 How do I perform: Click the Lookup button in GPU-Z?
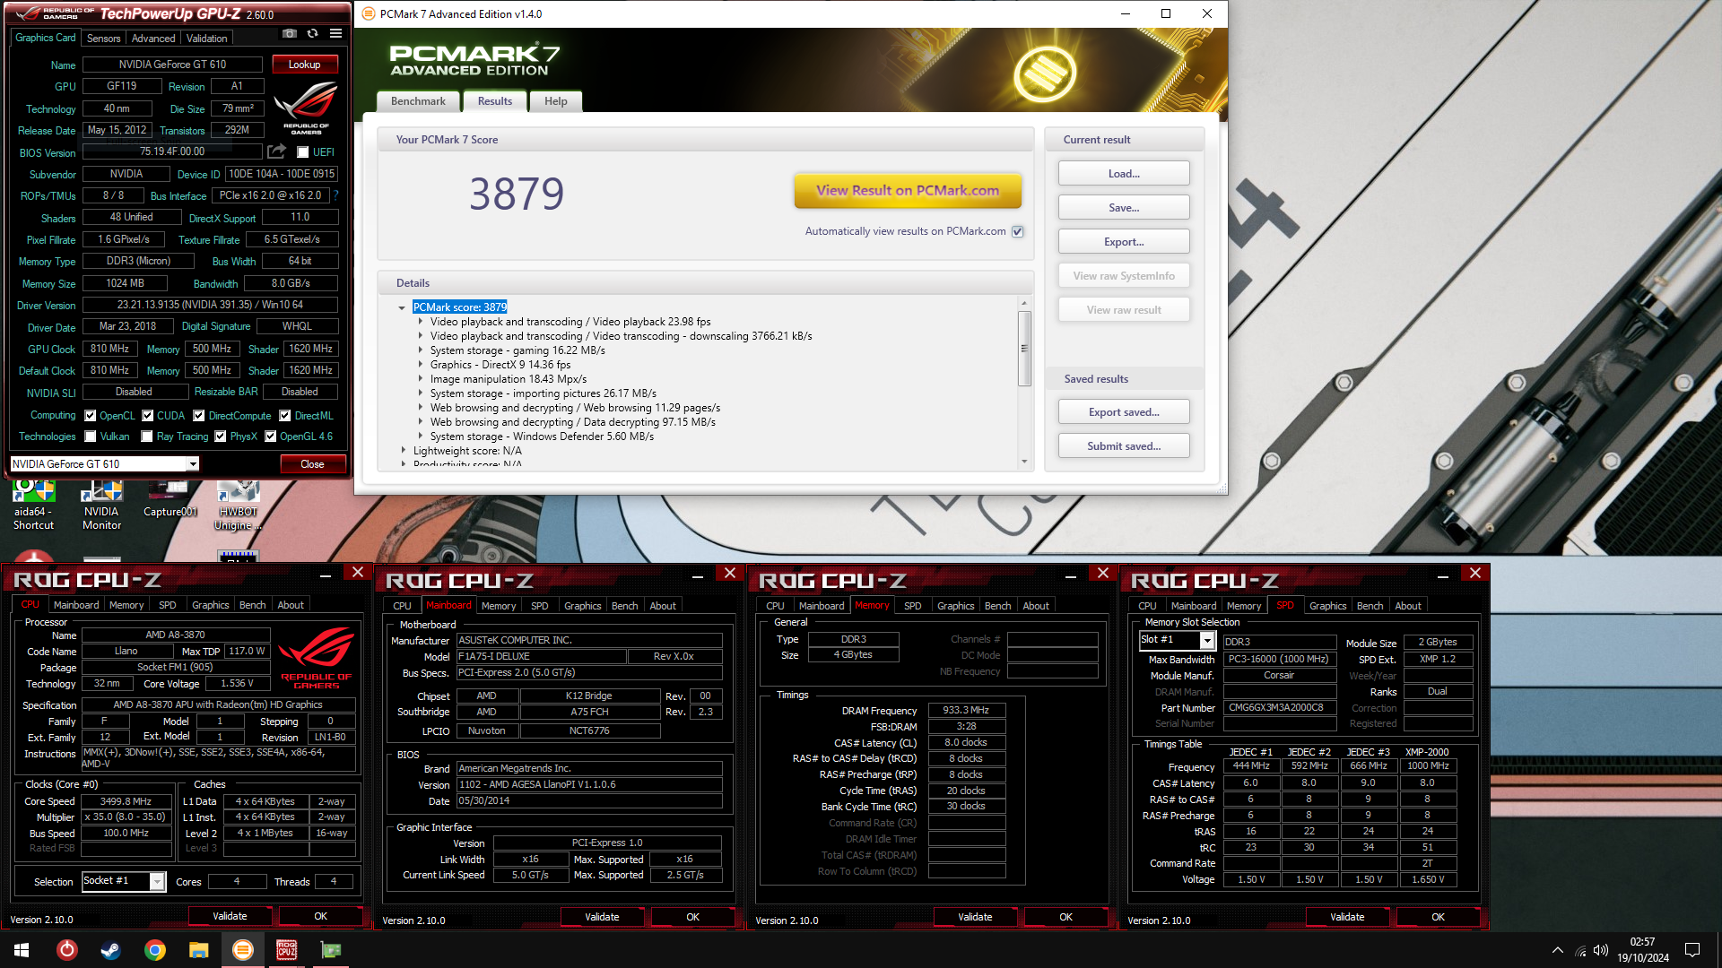(x=304, y=65)
